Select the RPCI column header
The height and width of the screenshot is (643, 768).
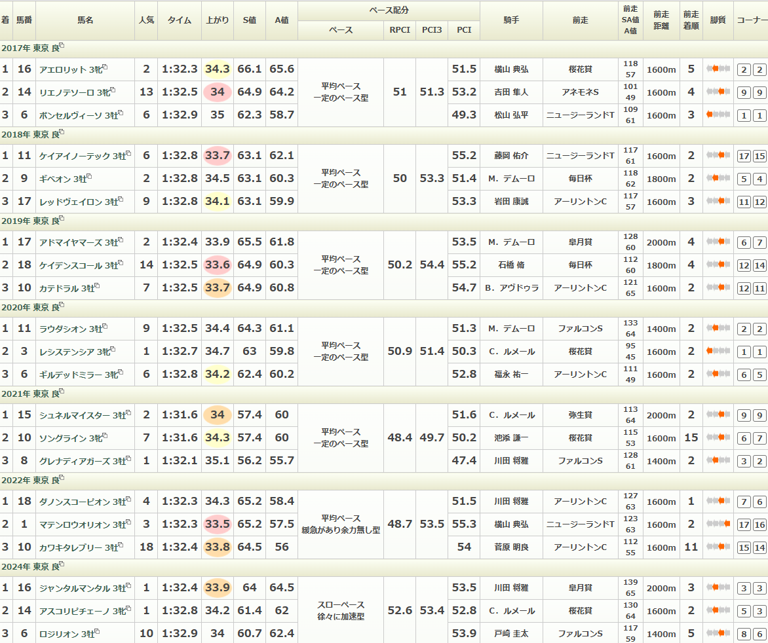tap(400, 30)
